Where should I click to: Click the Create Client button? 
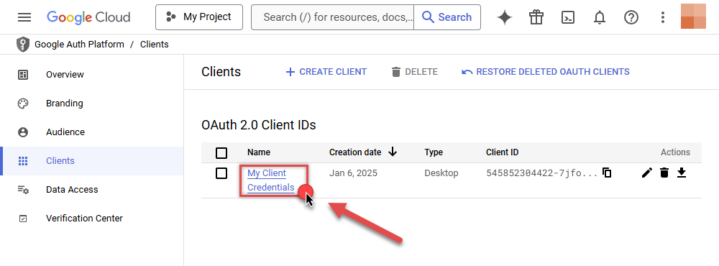[x=326, y=72]
